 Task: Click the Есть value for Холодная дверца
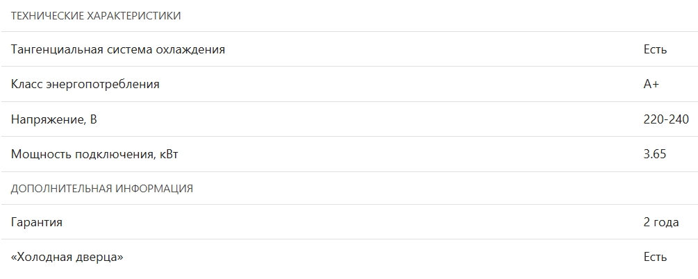click(655, 257)
